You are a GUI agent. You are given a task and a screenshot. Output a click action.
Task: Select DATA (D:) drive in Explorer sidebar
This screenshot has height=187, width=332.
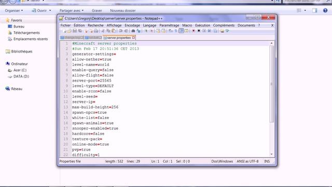pyautogui.click(x=21, y=76)
